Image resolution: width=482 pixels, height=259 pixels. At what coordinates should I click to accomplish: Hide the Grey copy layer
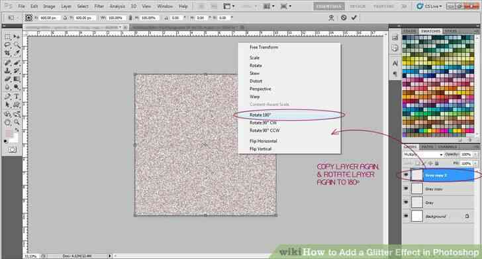point(406,189)
